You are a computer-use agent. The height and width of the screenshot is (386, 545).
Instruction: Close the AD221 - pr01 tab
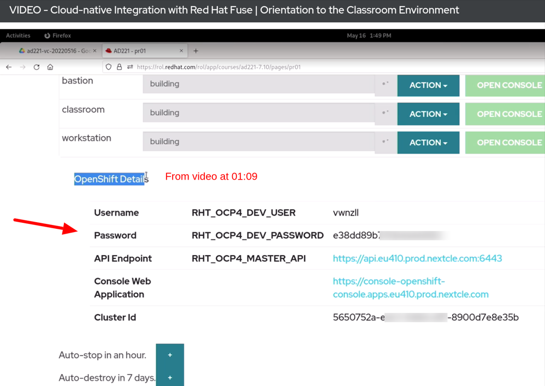click(x=181, y=51)
